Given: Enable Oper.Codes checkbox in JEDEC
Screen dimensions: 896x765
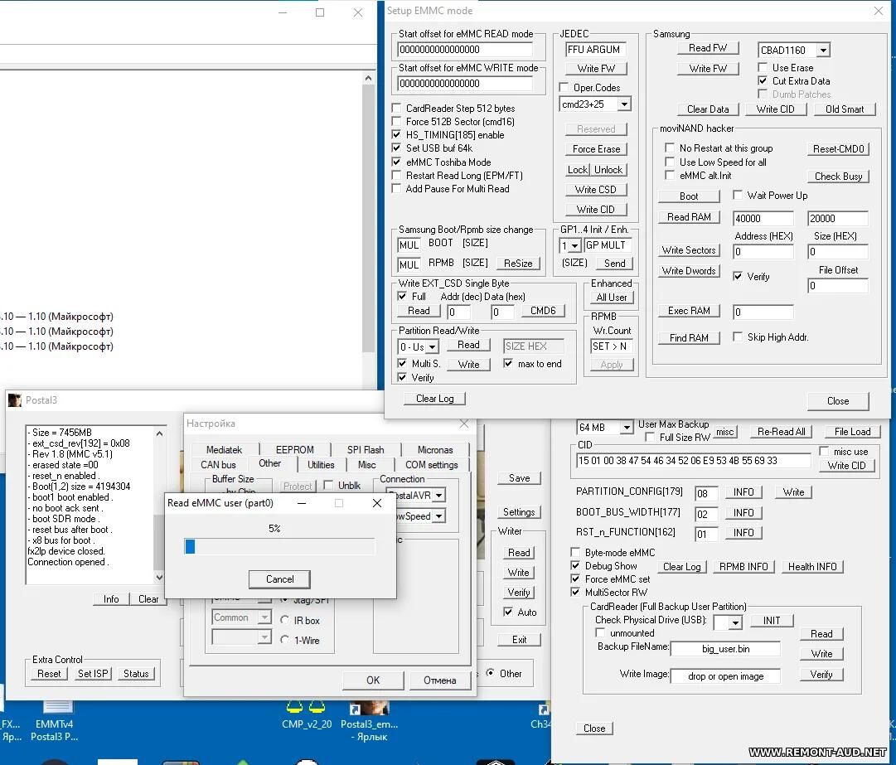Looking at the screenshot, I should [564, 87].
